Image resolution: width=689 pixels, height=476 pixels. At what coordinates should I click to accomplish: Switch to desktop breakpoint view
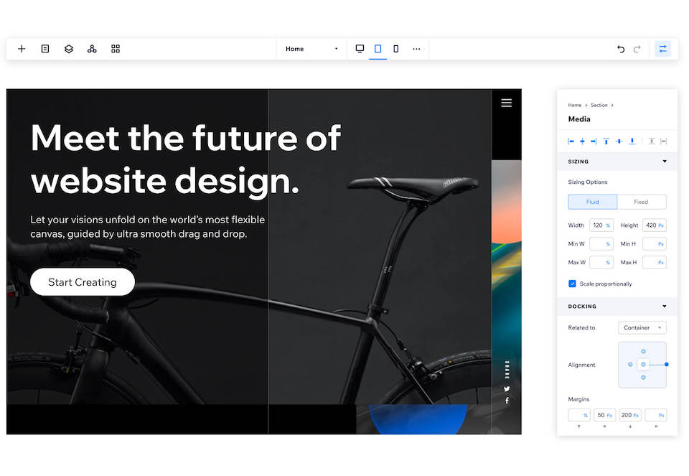click(x=360, y=49)
